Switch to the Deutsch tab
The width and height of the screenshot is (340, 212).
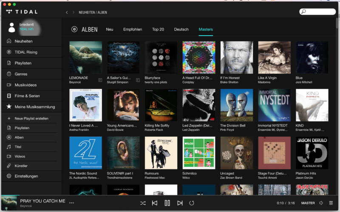point(181,29)
